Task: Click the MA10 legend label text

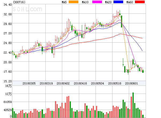Action: tap(85, 2)
